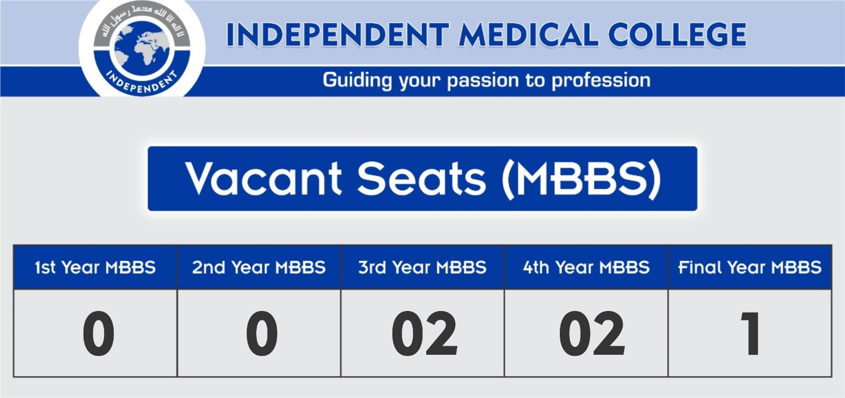845x398 pixels.
Task: Click the Final Year MBBS header cell
Action: point(750,267)
